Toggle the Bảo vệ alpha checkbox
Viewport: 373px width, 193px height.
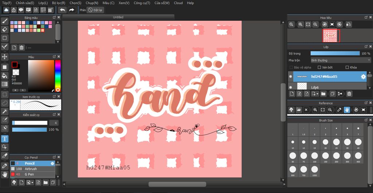291,67
